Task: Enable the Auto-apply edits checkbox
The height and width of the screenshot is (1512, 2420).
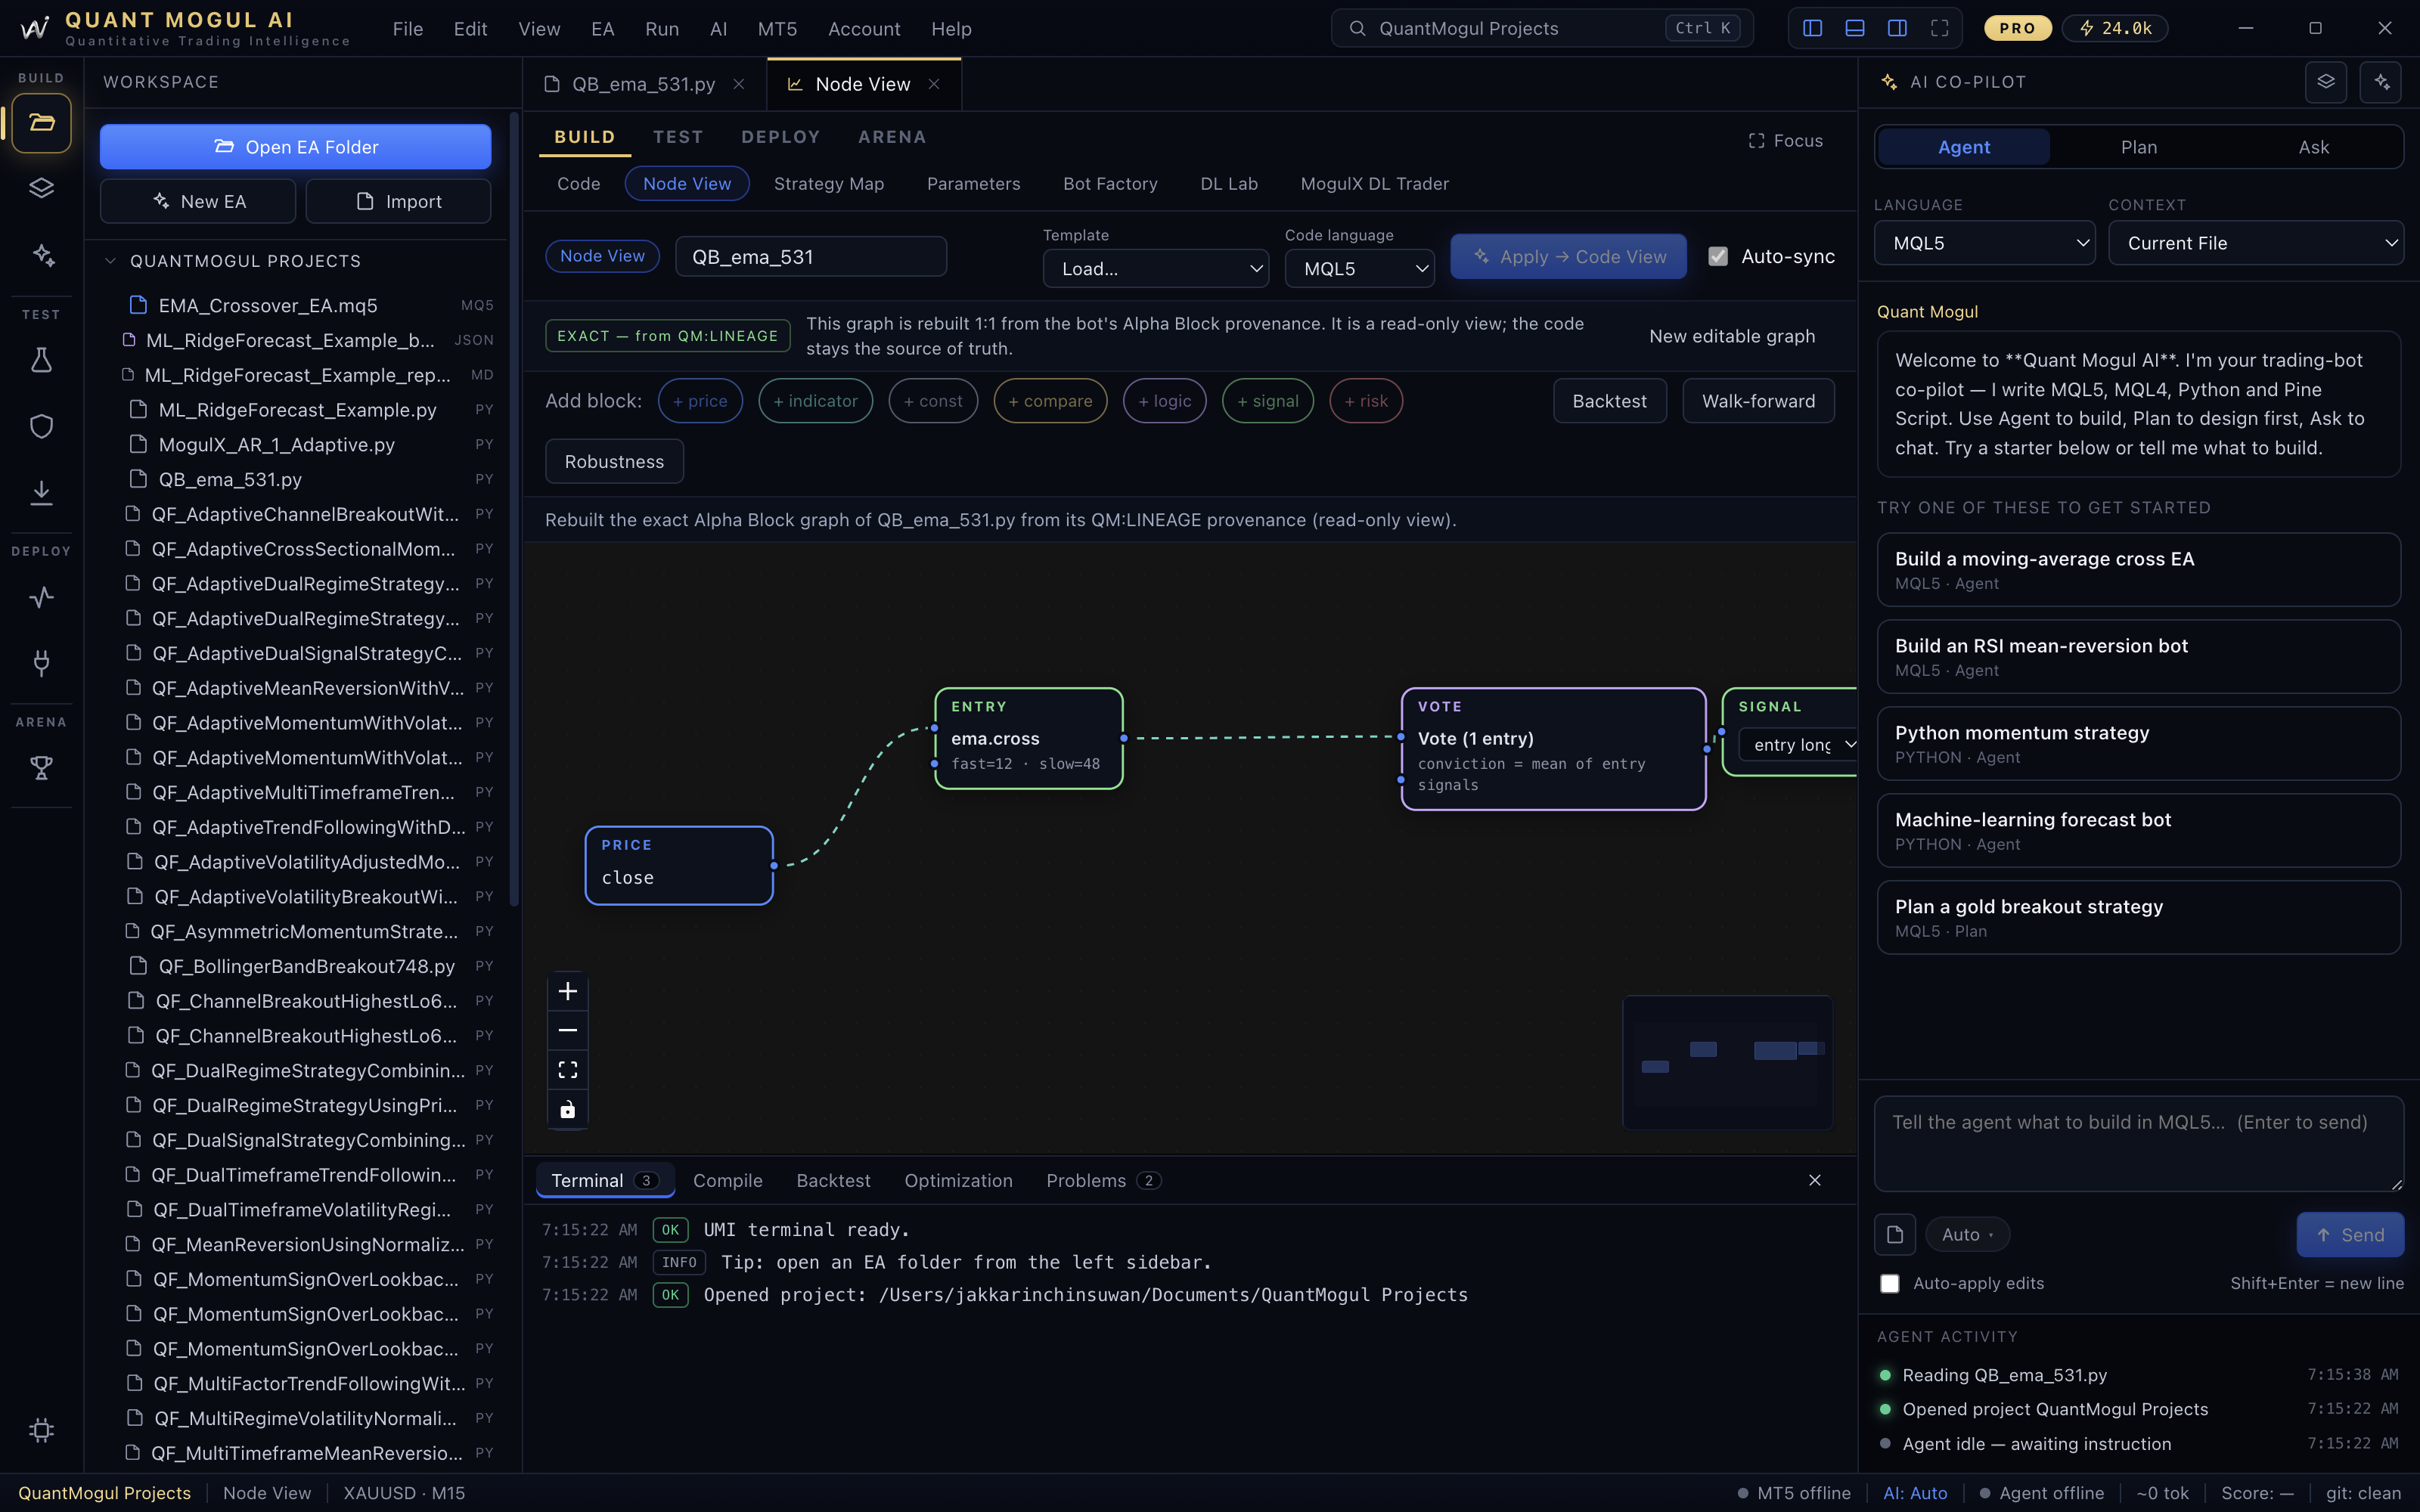Action: click(x=1890, y=1283)
